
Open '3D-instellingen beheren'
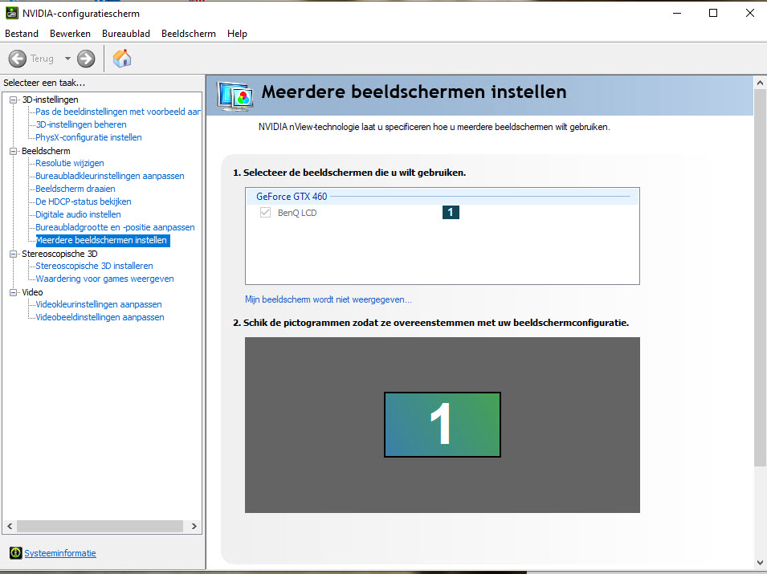tap(81, 124)
